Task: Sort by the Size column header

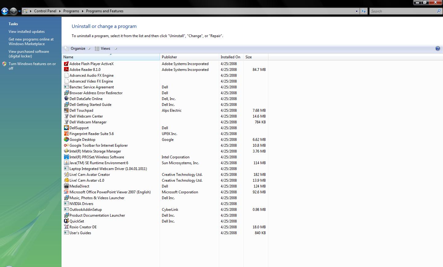Action: 256,57
